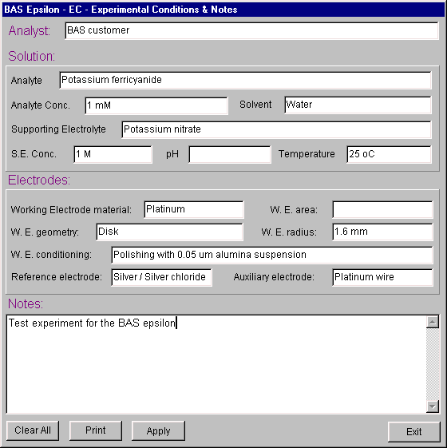Image resolution: width=447 pixels, height=448 pixels.
Task: Click the W. E. radius field showing 1.6 mm
Action: [x=382, y=232]
